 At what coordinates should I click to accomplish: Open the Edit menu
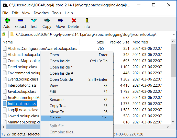tap(15, 13)
